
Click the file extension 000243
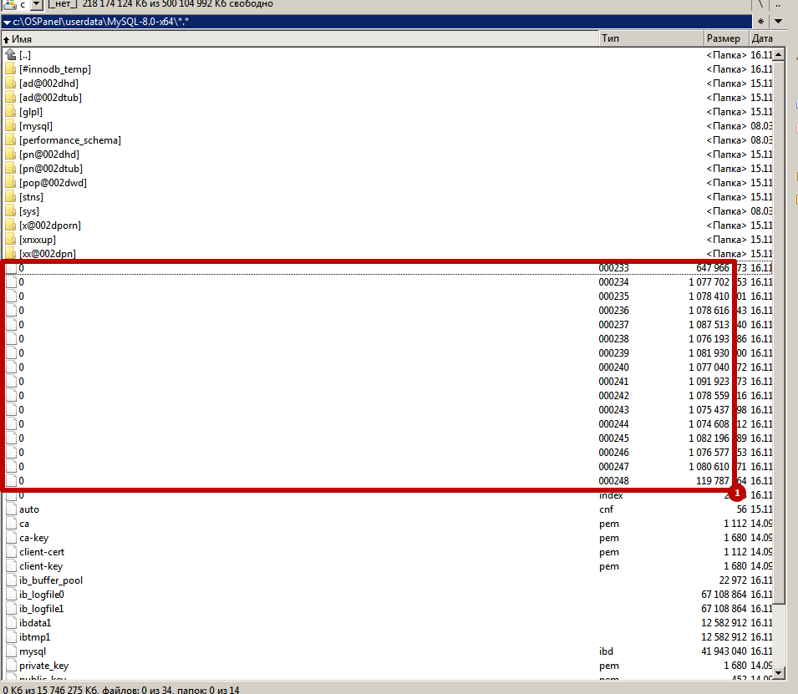[x=614, y=411]
